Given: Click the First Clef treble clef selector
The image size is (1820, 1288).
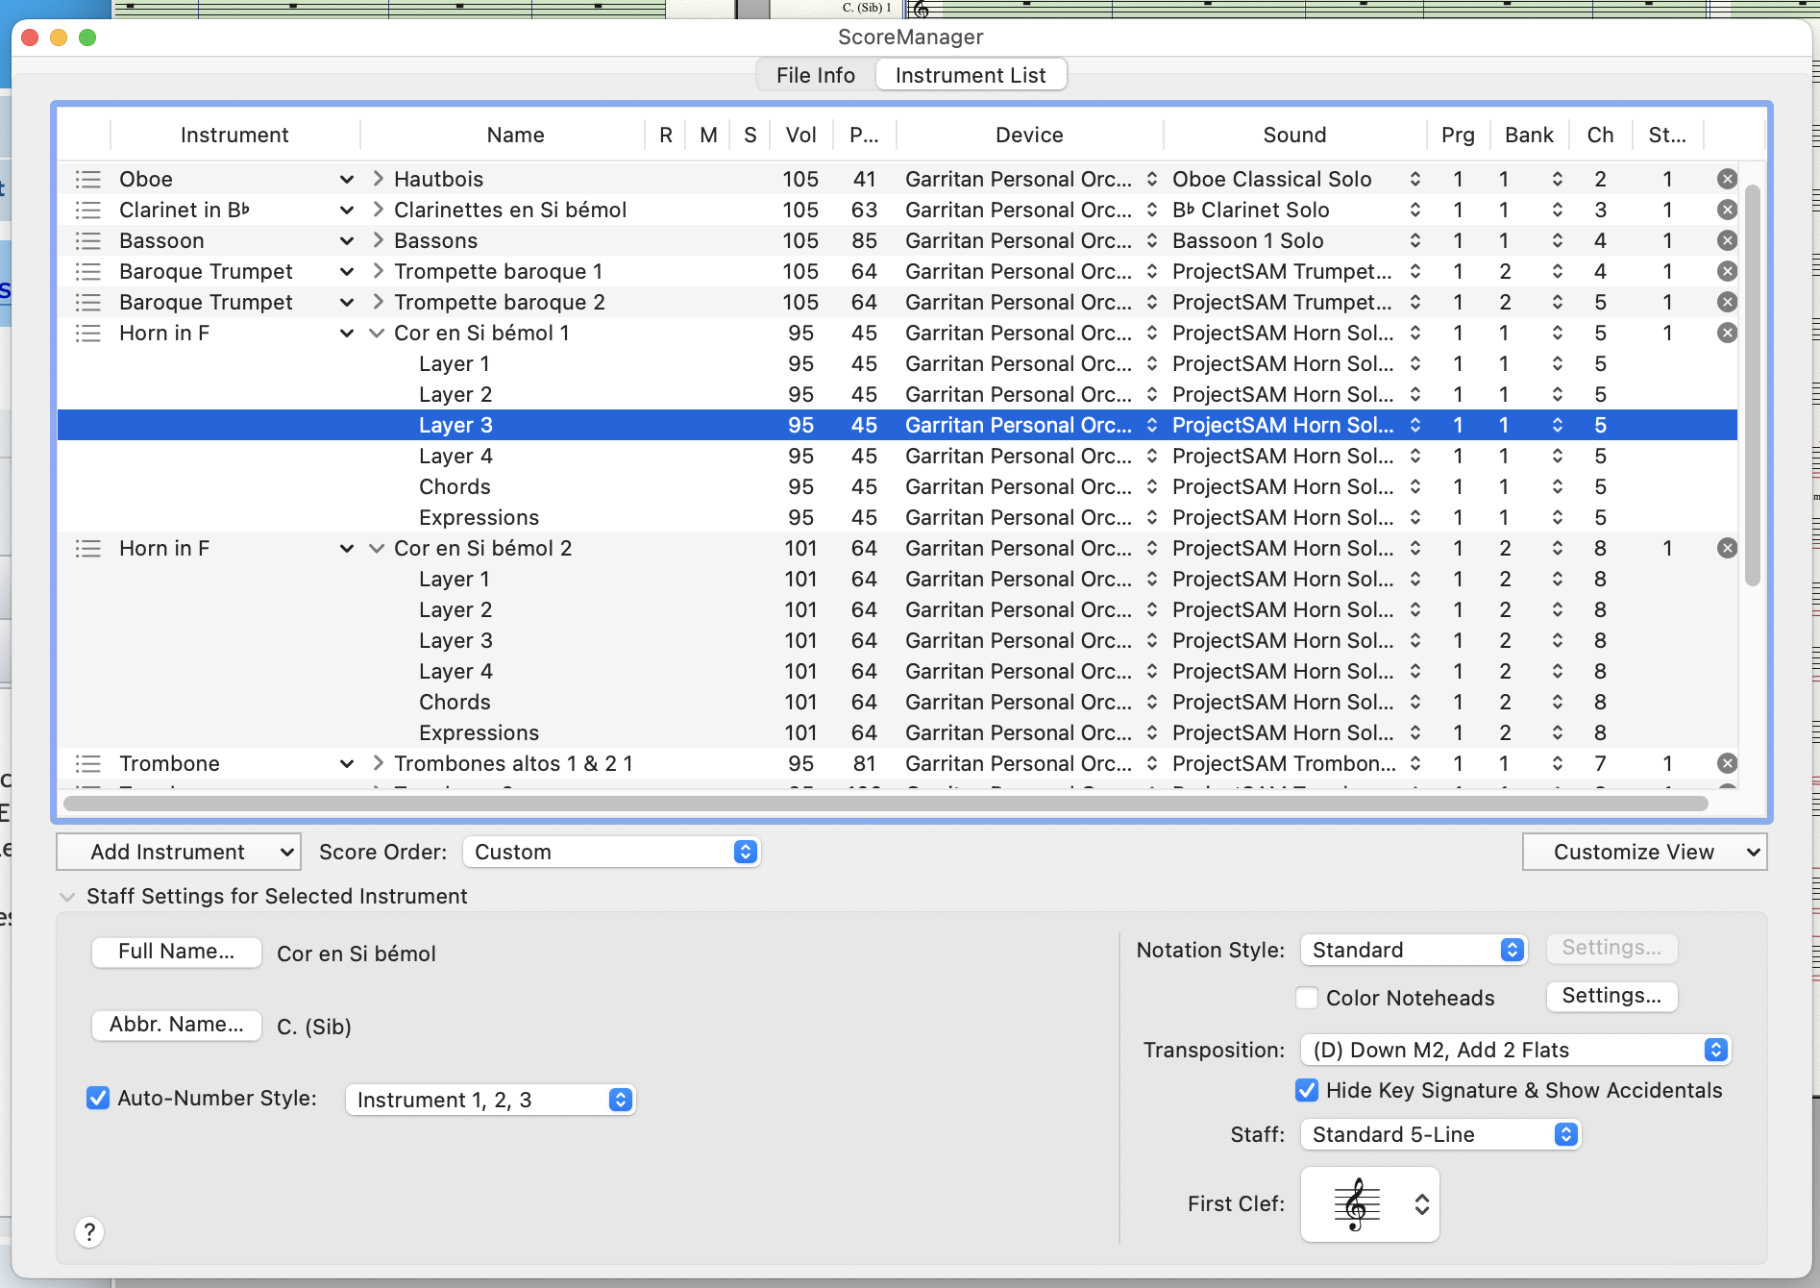Looking at the screenshot, I should pyautogui.click(x=1369, y=1204).
